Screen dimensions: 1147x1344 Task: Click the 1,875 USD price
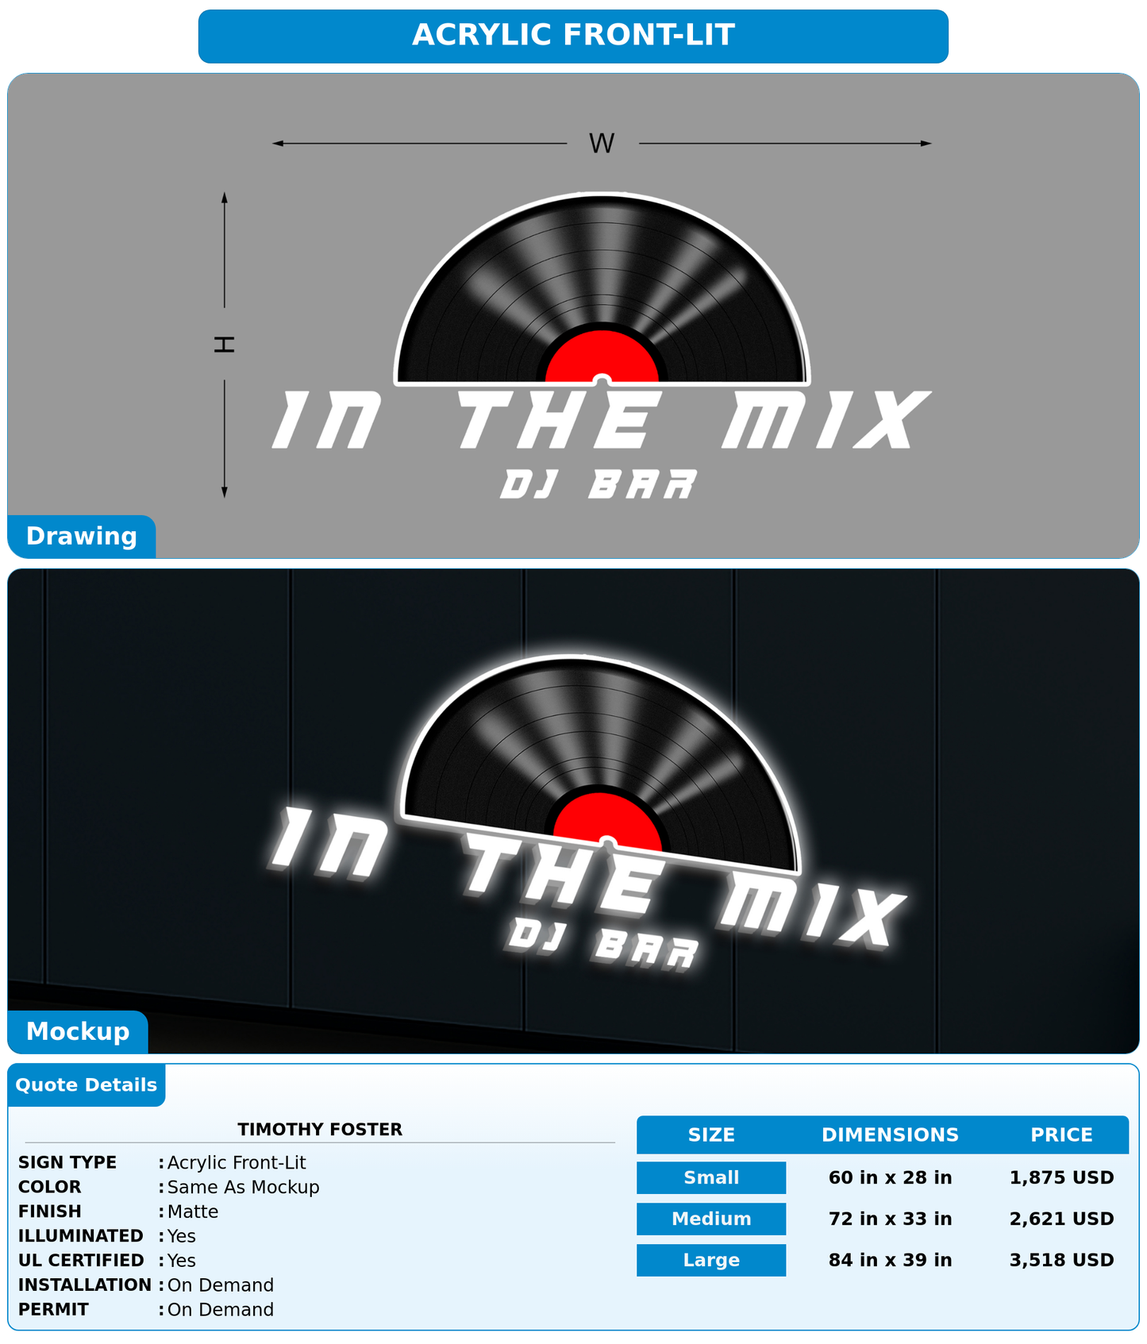1061,1178
